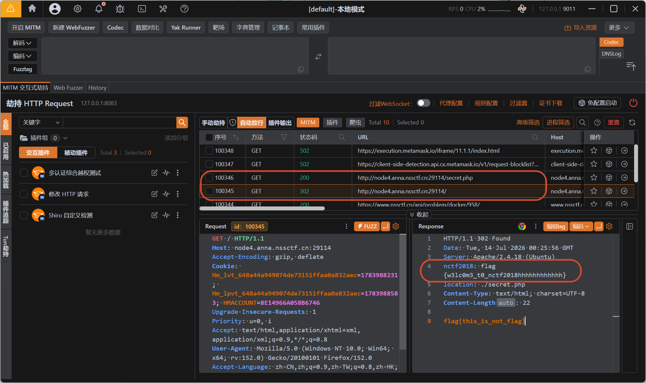Click the red power stop icon
This screenshot has height=383, width=646.
coord(633,103)
